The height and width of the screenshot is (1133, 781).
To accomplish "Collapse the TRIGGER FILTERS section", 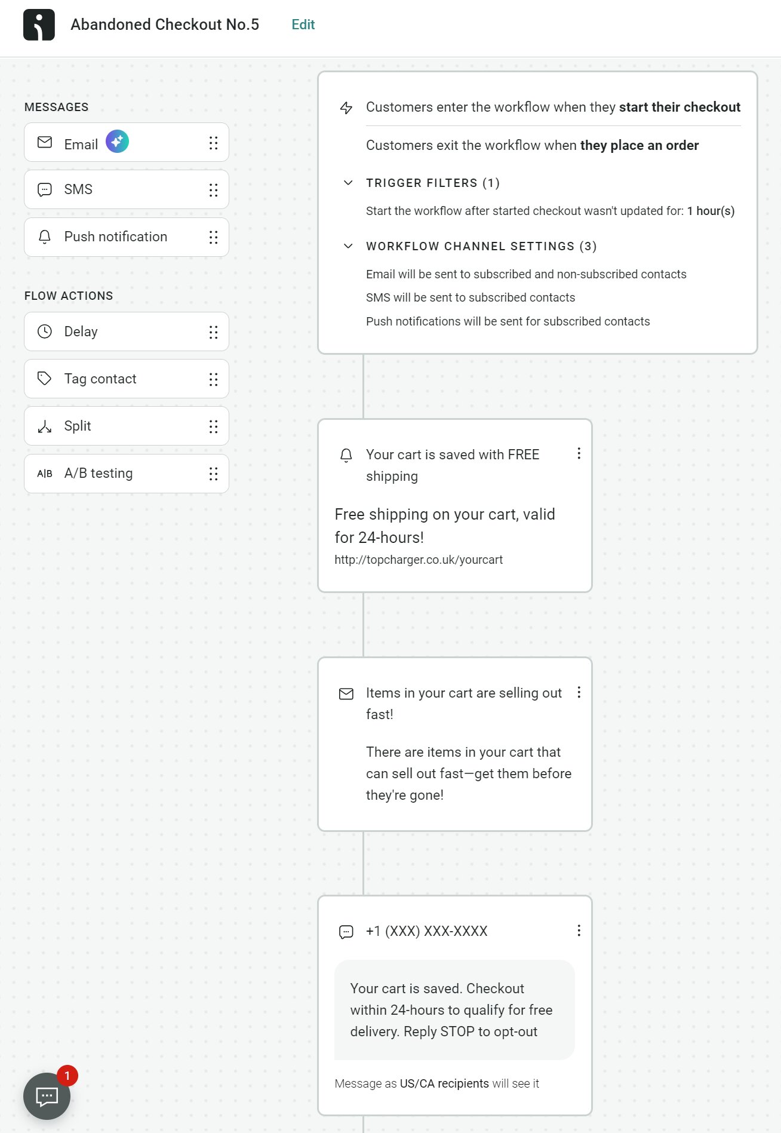I will pos(348,183).
